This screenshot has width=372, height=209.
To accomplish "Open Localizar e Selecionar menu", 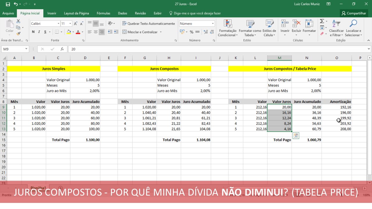I will (353, 28).
